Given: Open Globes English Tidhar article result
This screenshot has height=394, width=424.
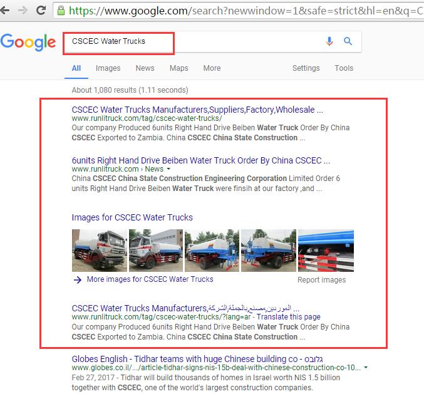Looking at the screenshot, I should tap(197, 359).
